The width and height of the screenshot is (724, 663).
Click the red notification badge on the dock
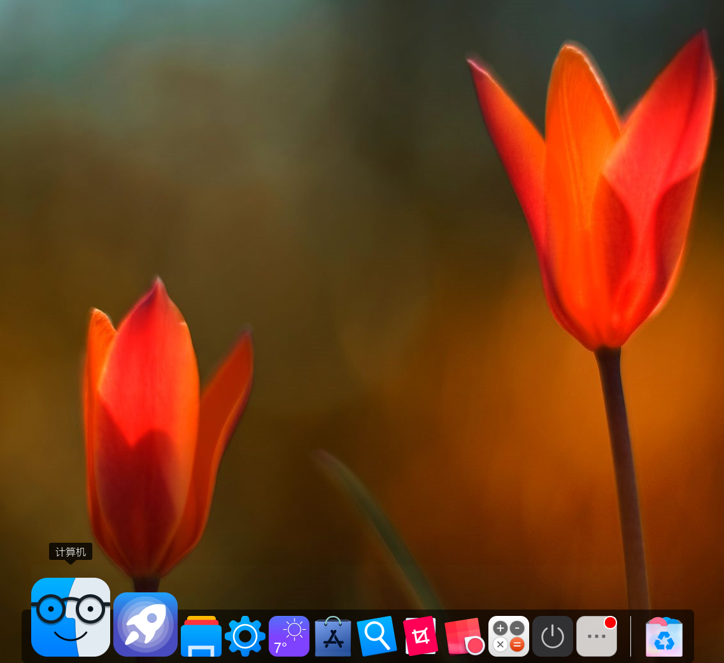tap(610, 622)
